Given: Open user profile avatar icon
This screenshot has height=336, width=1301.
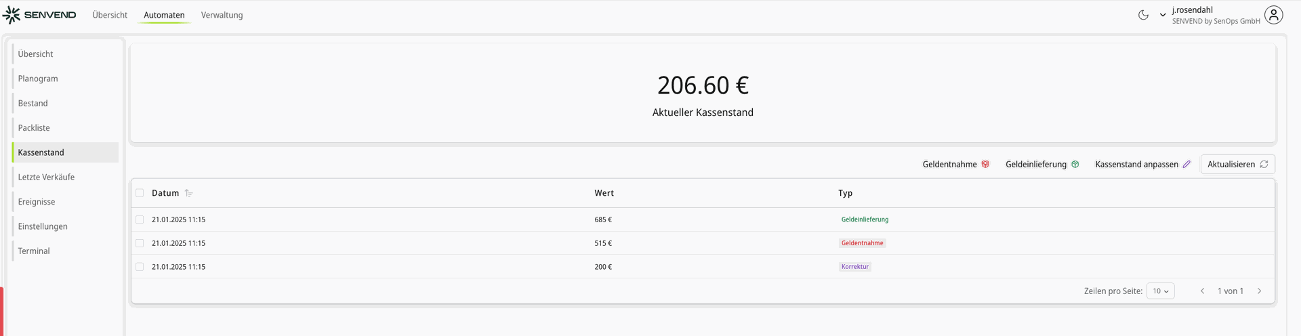Looking at the screenshot, I should tap(1274, 15).
